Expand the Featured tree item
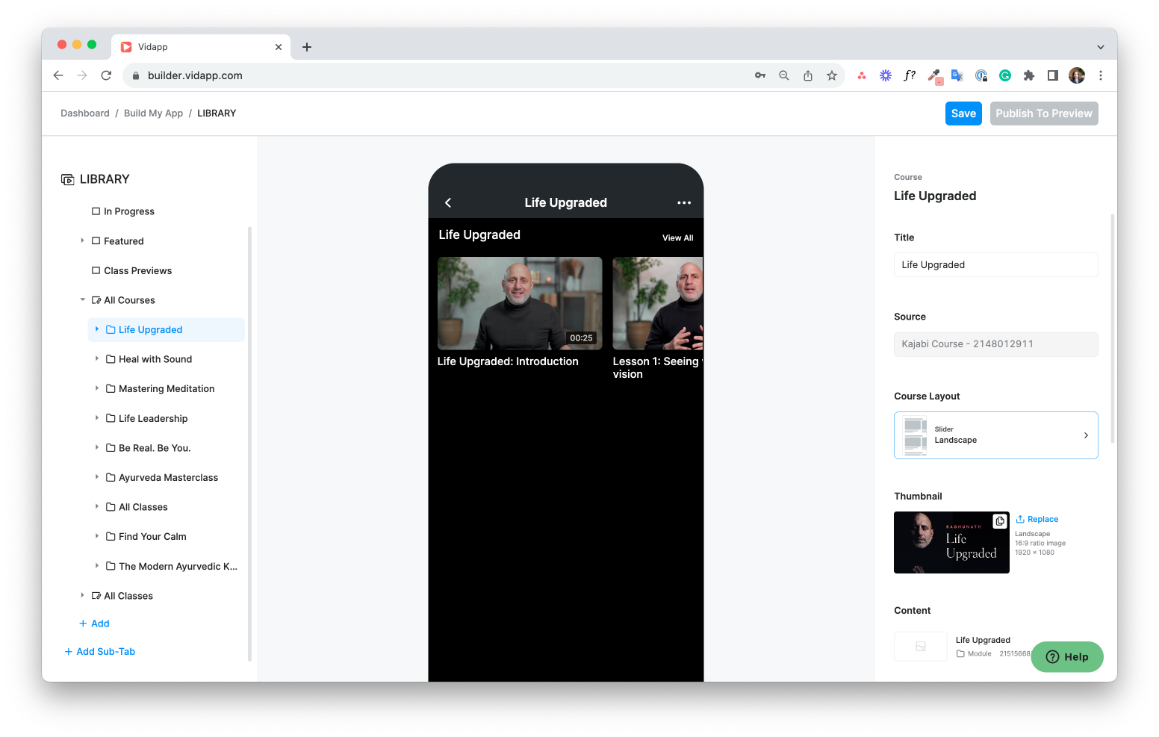This screenshot has height=737, width=1159. pyautogui.click(x=82, y=241)
